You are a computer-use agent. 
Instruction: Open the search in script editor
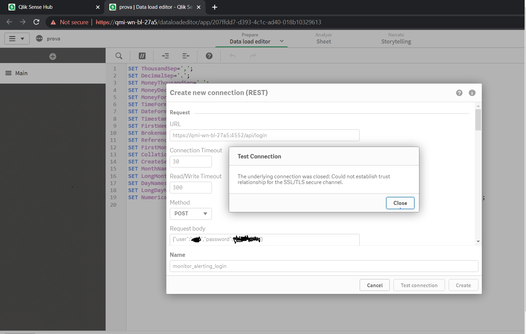pos(118,56)
